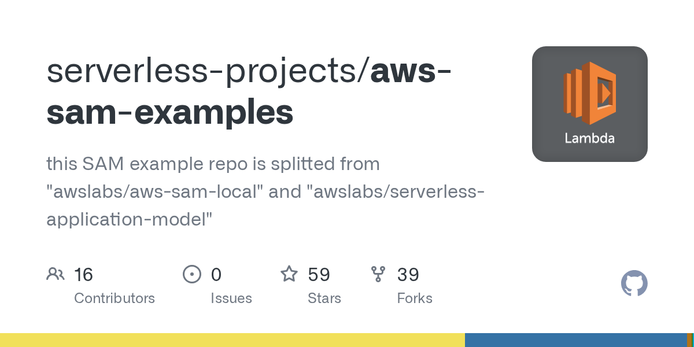Select the 16 contributors count

[83, 274]
